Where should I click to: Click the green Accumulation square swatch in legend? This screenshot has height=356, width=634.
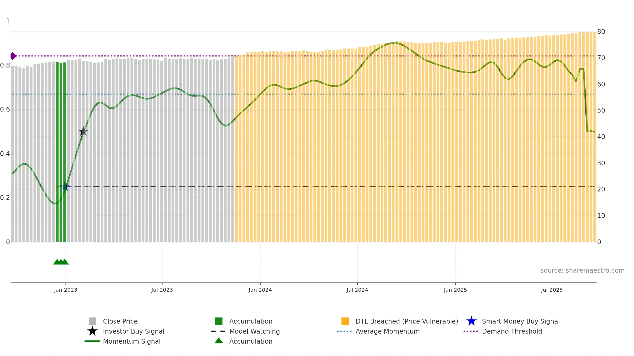point(219,321)
